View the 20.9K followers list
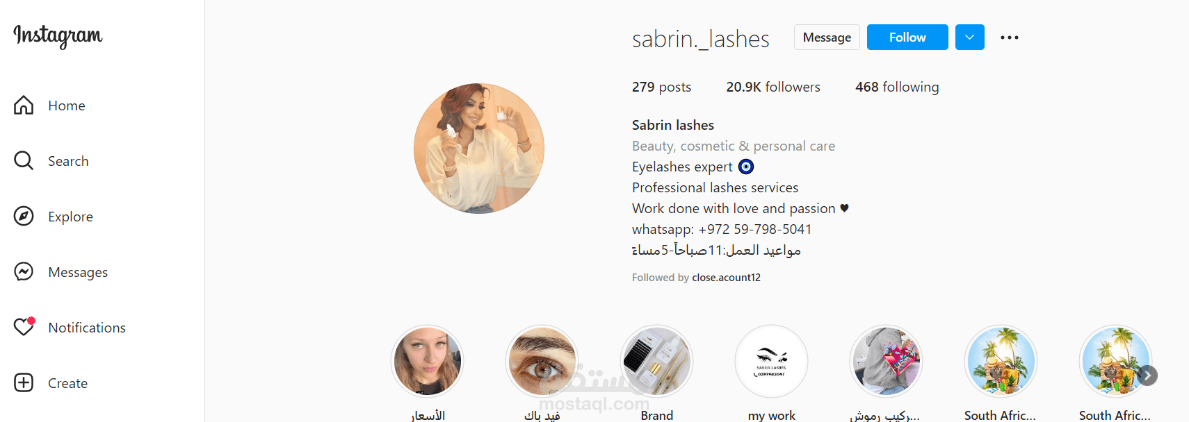 click(x=773, y=87)
